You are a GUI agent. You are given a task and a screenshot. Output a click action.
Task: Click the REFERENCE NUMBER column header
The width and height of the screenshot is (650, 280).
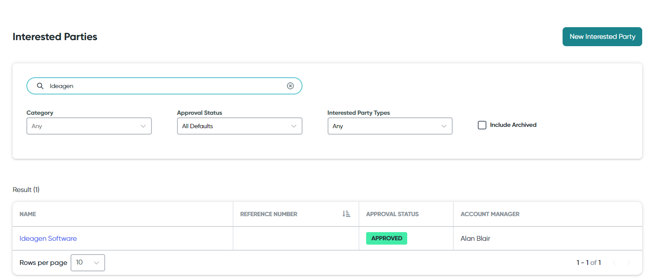point(269,214)
